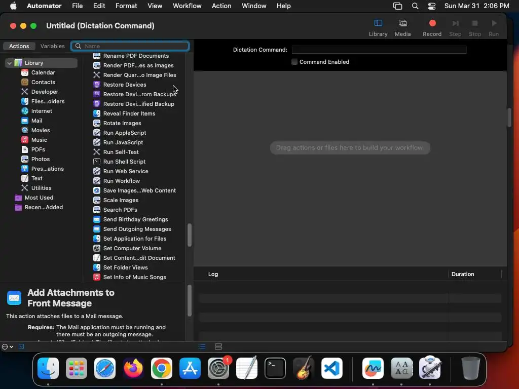The width and height of the screenshot is (519, 389).
Task: Click the Step toolbar button
Action: pos(455,28)
